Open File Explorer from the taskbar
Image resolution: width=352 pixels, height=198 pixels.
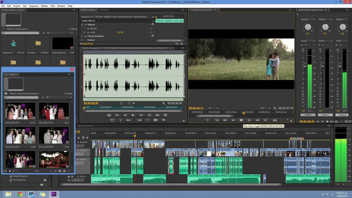[8, 194]
